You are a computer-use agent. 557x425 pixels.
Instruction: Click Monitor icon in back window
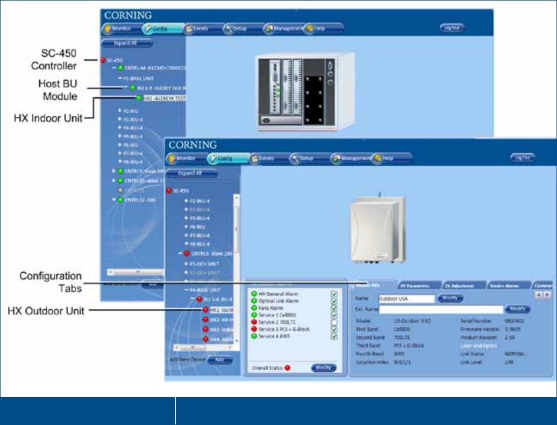click(107, 29)
